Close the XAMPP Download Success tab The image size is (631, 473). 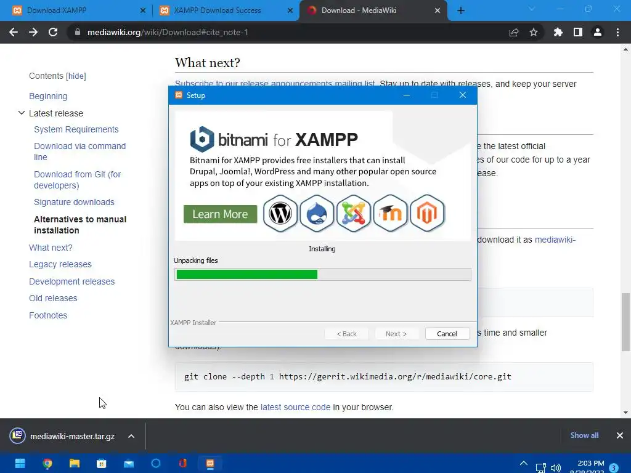(x=290, y=10)
